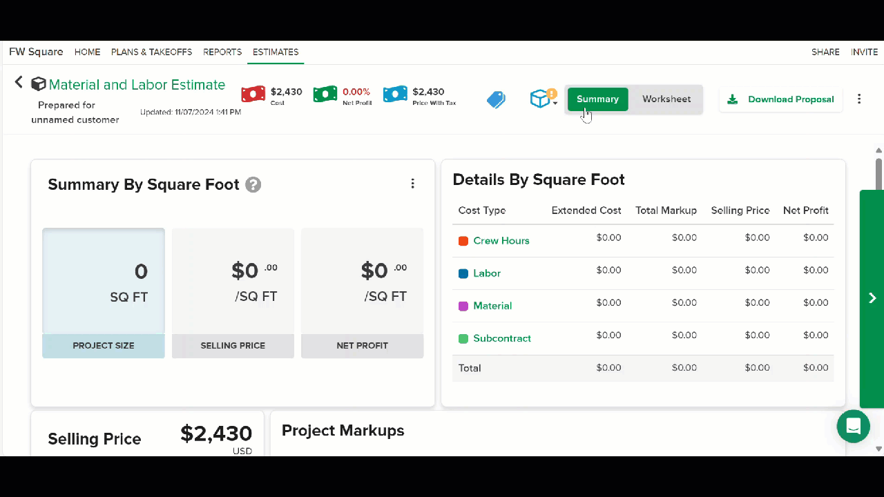Click the Details Selling Price column header
Screen dimensions: 884x497
pos(740,211)
